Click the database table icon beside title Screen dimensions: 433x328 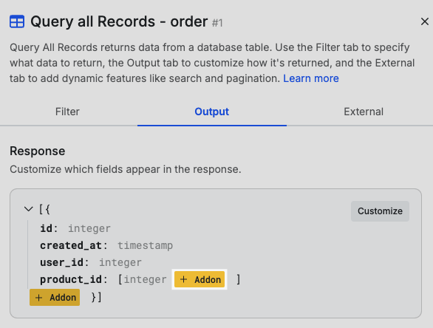[17, 21]
